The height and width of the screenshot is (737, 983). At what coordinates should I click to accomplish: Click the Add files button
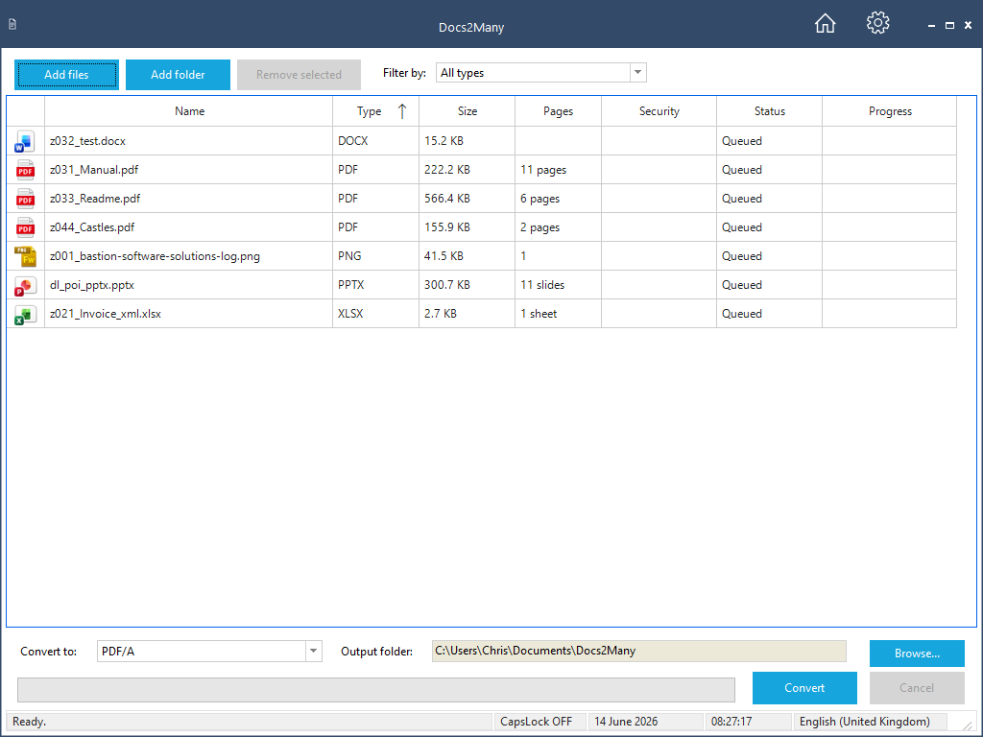pyautogui.click(x=66, y=75)
